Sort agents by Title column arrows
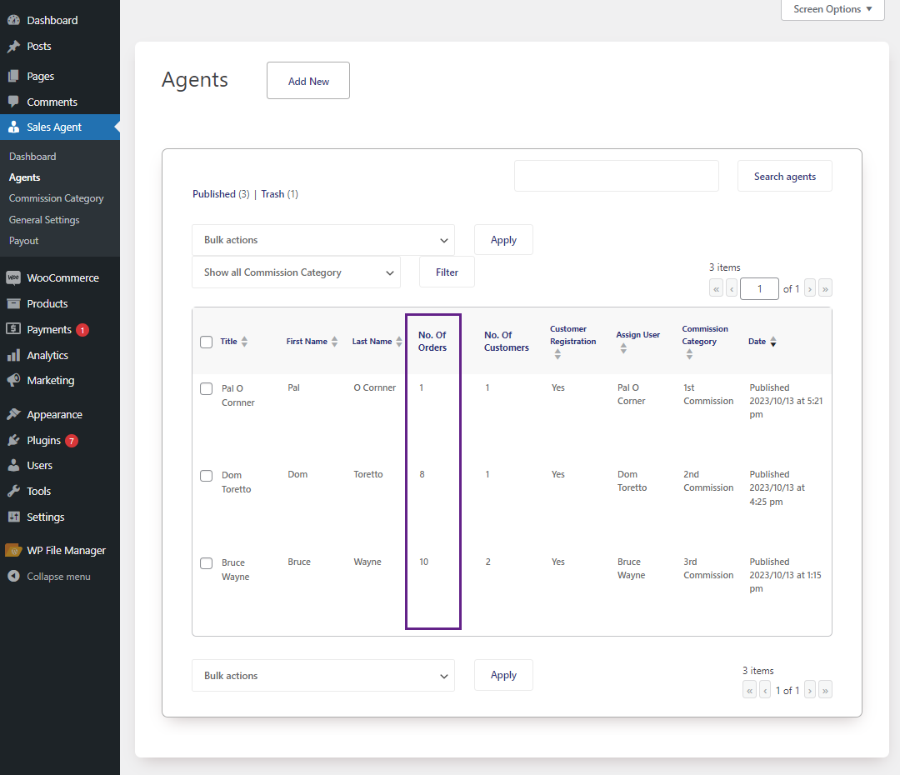This screenshot has width=900, height=775. click(x=244, y=342)
